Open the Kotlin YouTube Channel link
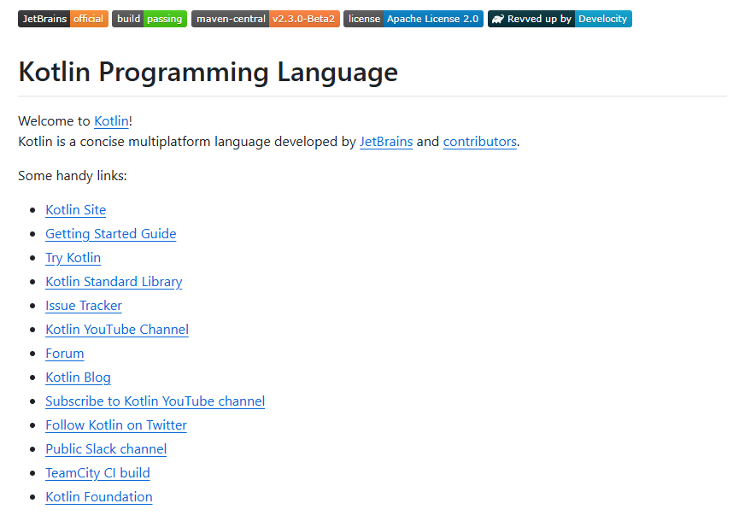Screen dimensions: 739x521 tap(117, 330)
